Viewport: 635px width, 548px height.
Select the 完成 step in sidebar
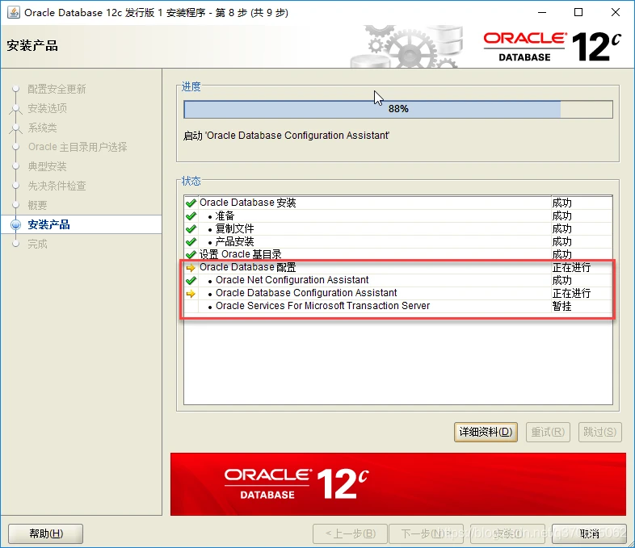[x=37, y=244]
